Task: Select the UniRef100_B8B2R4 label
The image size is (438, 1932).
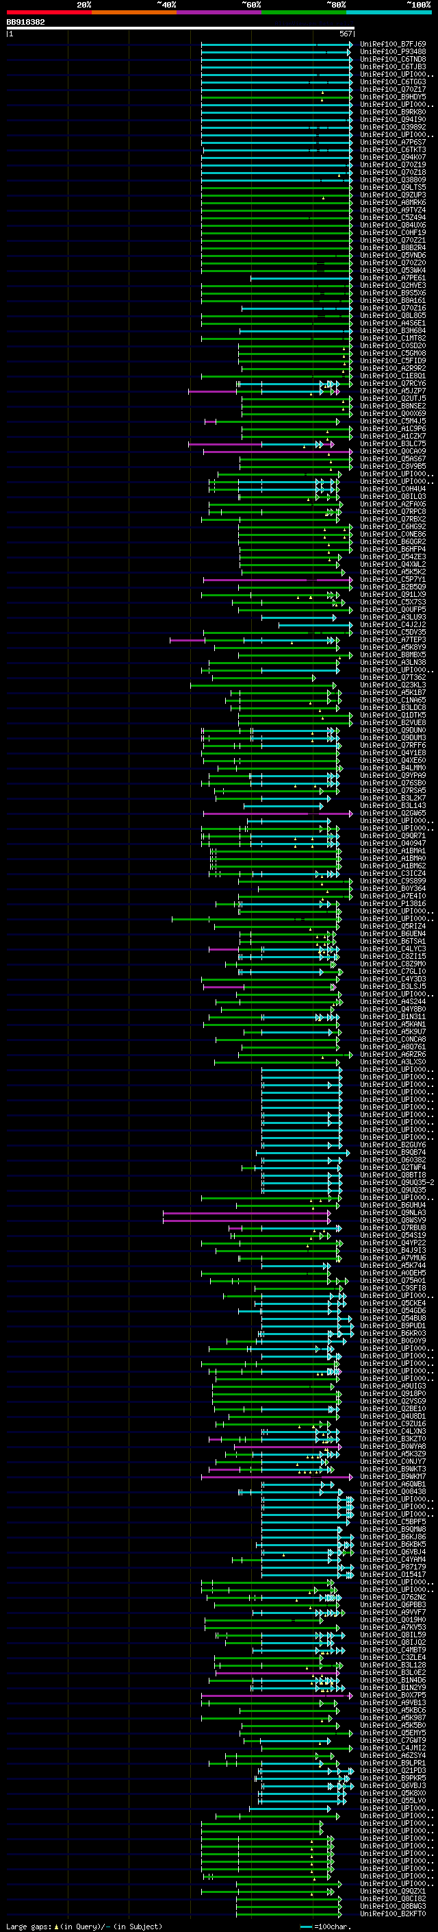Action: point(393,247)
